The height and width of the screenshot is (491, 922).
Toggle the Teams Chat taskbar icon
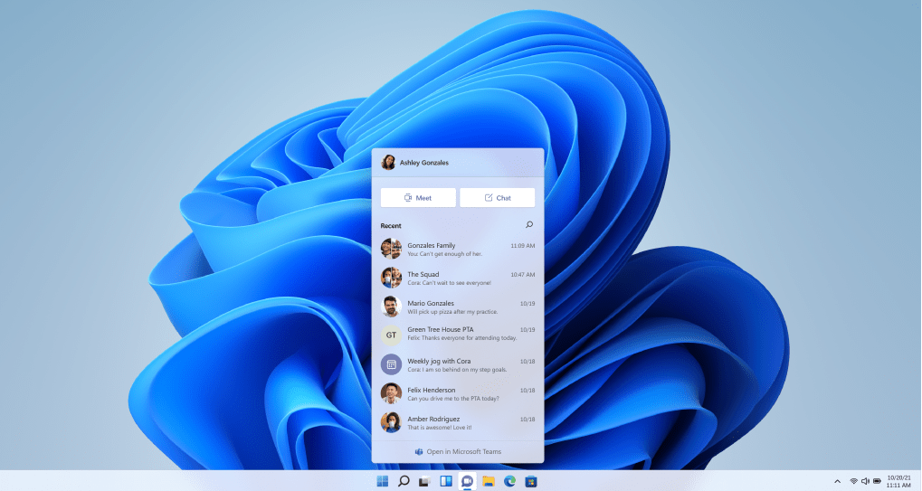click(x=468, y=481)
